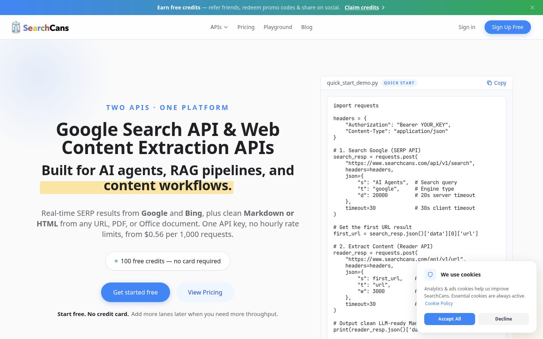Image resolution: width=543 pixels, height=339 pixels.
Task: Click the 'Google Search API & Web' heading
Action: (168, 130)
